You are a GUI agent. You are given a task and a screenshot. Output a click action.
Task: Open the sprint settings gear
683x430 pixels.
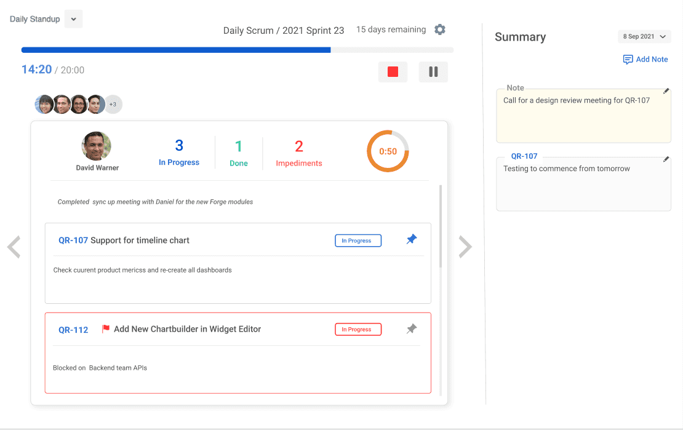point(439,29)
